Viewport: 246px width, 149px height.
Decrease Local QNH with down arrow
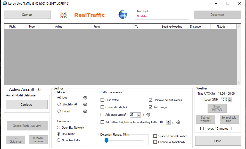pos(230,101)
